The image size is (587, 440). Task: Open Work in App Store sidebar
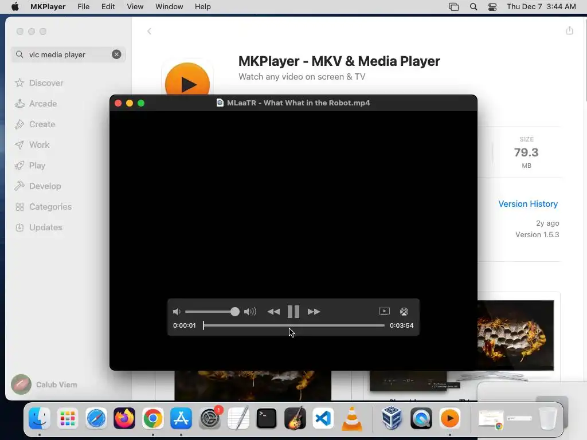(32, 145)
